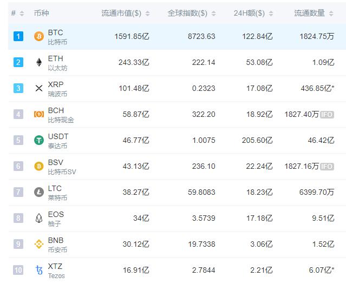346x283 pixels.
Task: Click the Bitcoin BTC coin icon
Action: (x=39, y=36)
